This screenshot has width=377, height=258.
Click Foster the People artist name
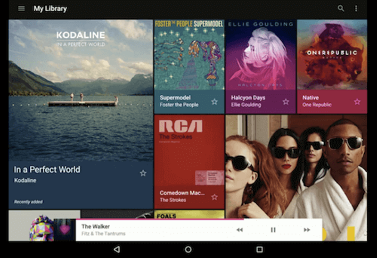coord(179,105)
